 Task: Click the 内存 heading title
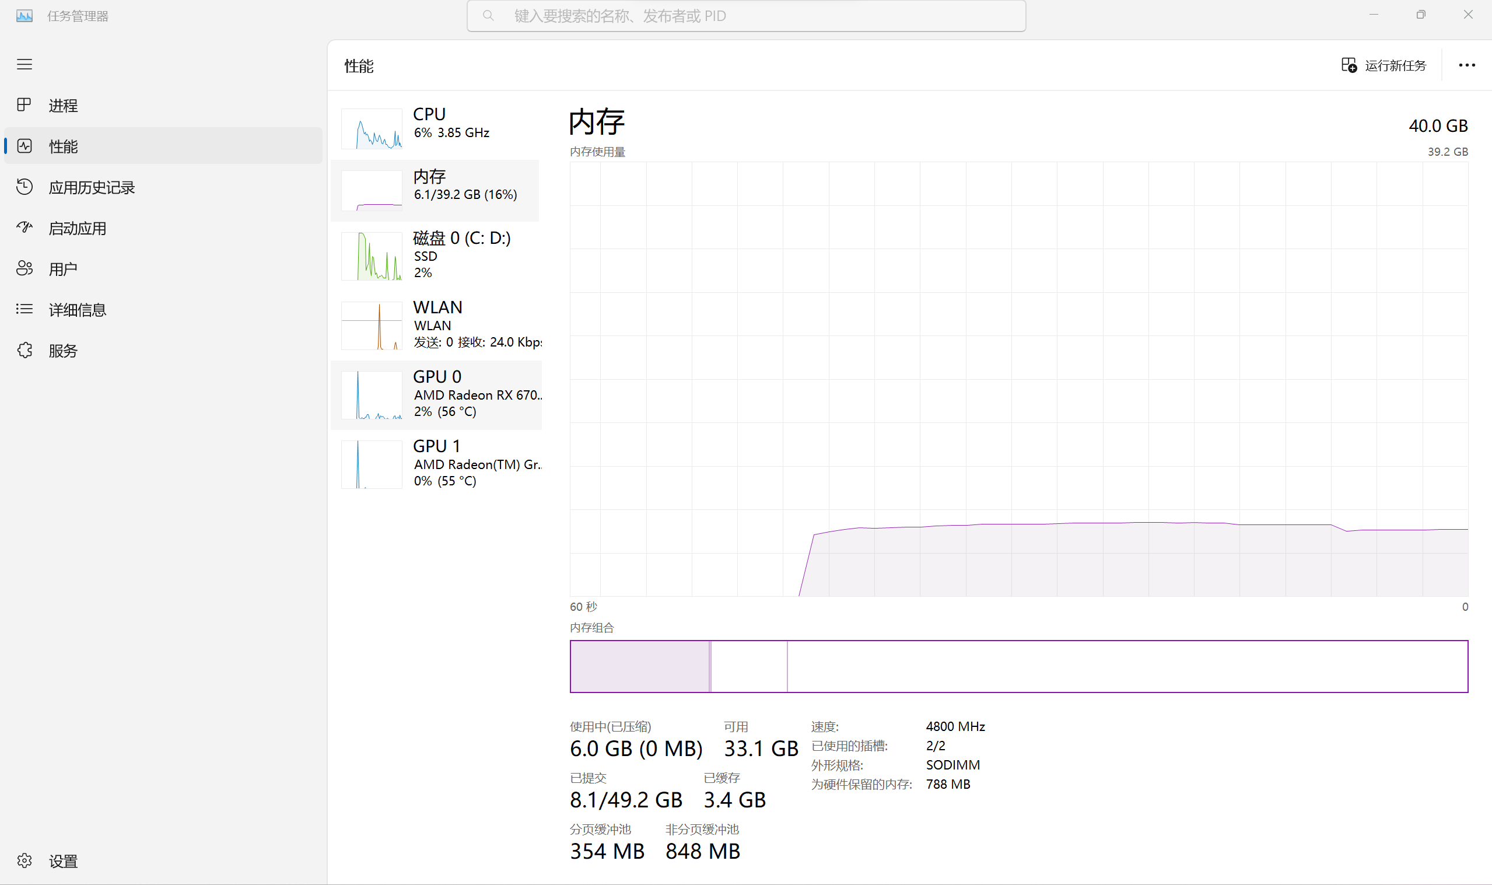point(597,122)
